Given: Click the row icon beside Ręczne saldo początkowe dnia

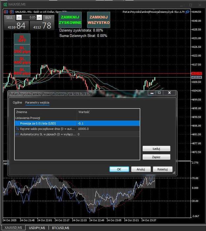Looking at the screenshot, I should point(17,129).
